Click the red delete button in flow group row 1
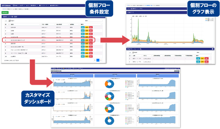220x129 pixels. coord(206,58)
